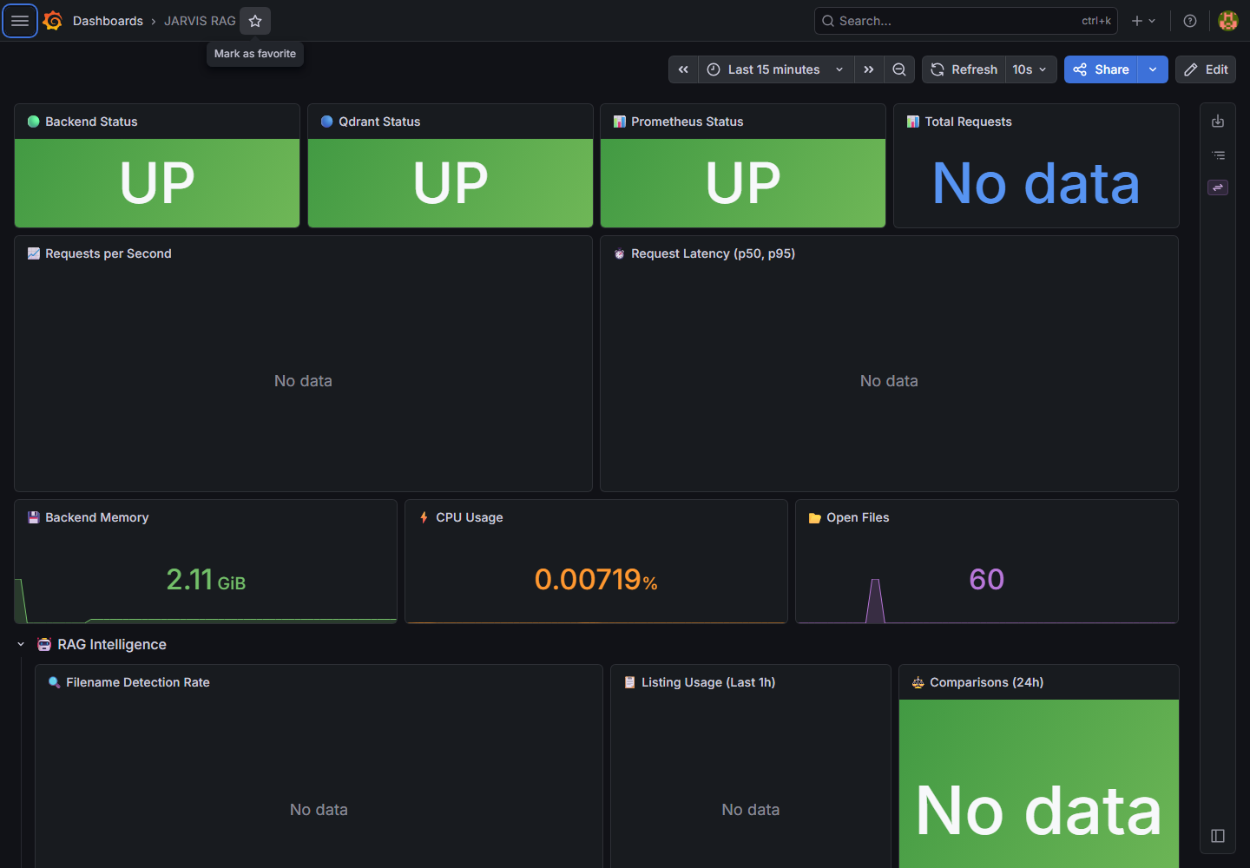This screenshot has width=1250, height=868.
Task: Click the UP value in Backend Status
Action: pyautogui.click(x=157, y=183)
